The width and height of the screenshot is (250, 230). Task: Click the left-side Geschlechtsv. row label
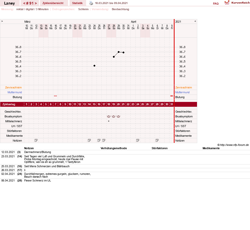pos(13,112)
